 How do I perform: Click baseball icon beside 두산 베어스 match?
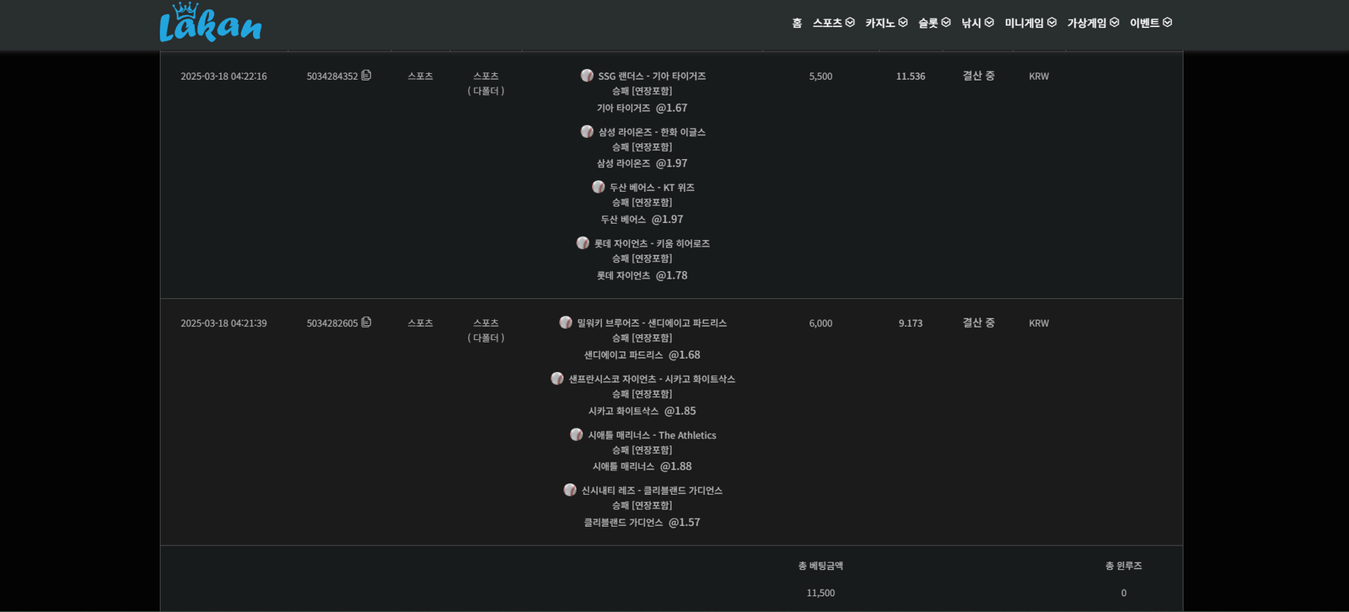[599, 187]
